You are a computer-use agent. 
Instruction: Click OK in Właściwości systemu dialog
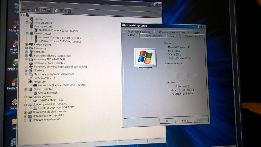167,121
